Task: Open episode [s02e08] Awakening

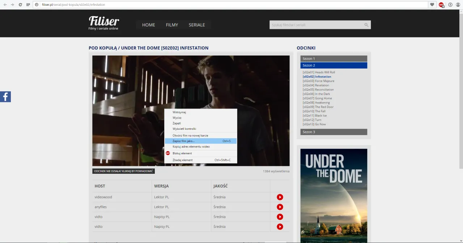Action: [x=316, y=103]
